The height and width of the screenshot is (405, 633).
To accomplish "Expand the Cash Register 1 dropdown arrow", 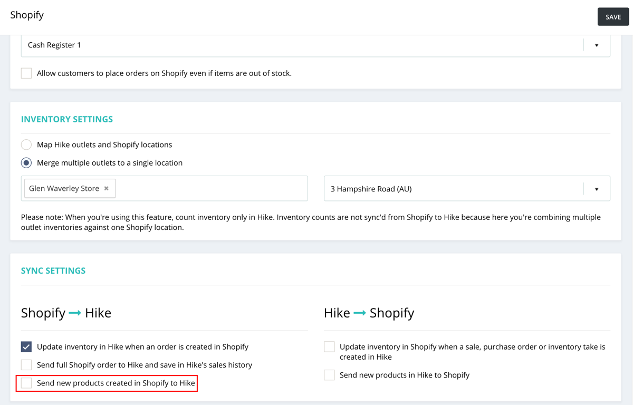I will point(597,45).
